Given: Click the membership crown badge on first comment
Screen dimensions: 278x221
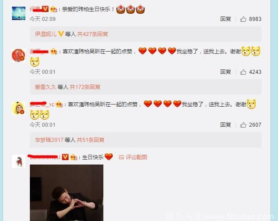Looking at the screenshot, I should [x=53, y=9].
